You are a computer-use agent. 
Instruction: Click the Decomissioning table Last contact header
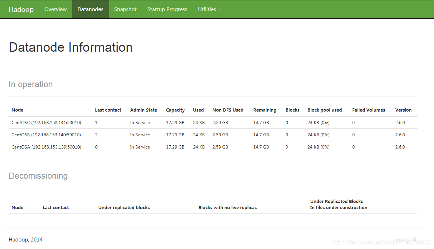(x=56, y=208)
